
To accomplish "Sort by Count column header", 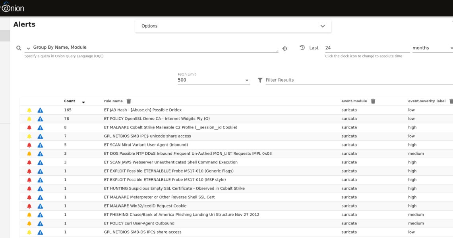I will tap(70, 101).
